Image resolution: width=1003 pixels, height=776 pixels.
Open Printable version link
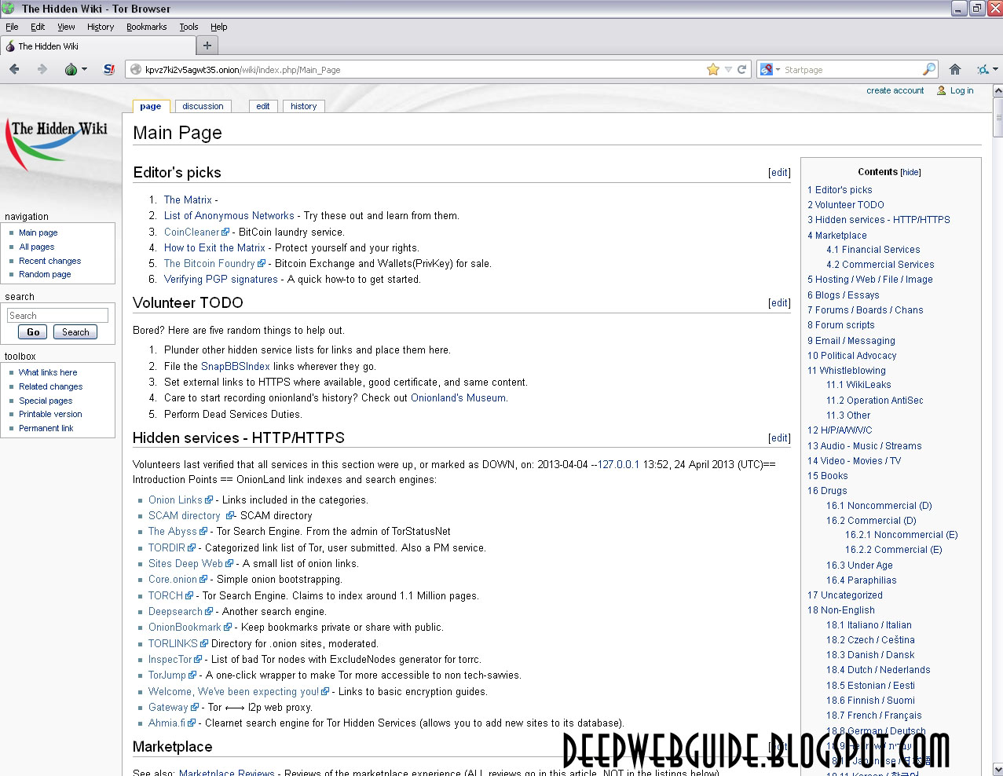tap(50, 414)
